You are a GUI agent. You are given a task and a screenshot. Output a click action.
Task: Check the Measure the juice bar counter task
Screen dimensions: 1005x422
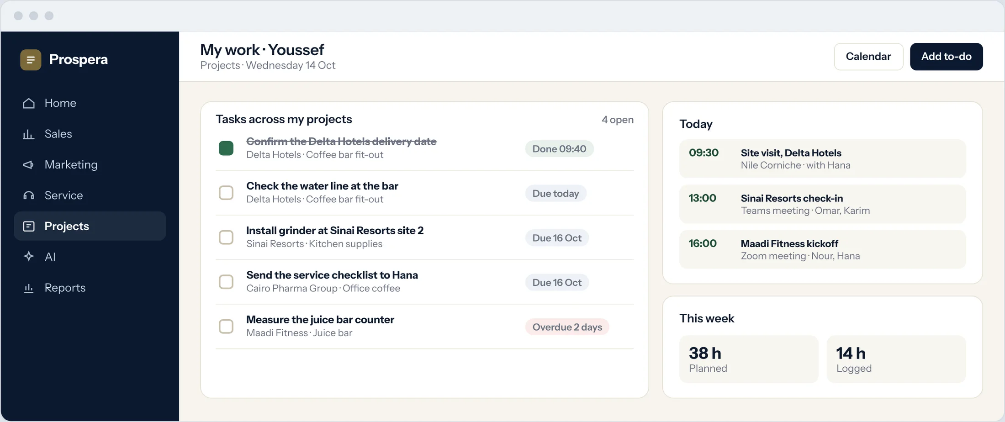(226, 327)
